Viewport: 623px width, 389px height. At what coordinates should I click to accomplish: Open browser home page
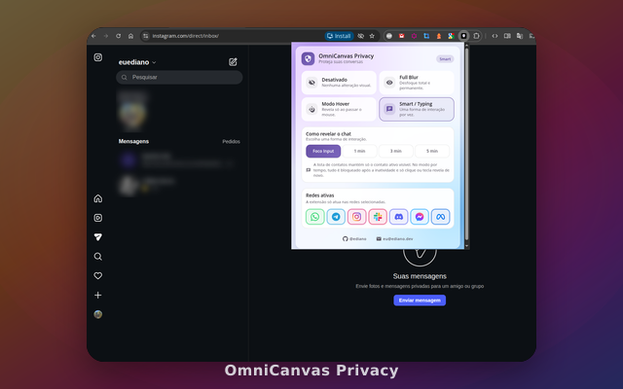pyautogui.click(x=130, y=36)
